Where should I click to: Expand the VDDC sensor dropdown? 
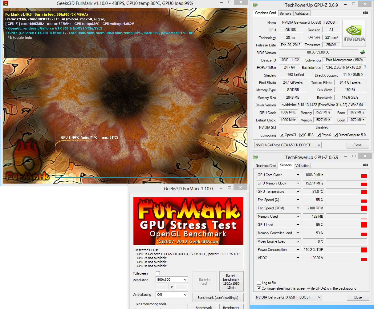[x=298, y=258]
